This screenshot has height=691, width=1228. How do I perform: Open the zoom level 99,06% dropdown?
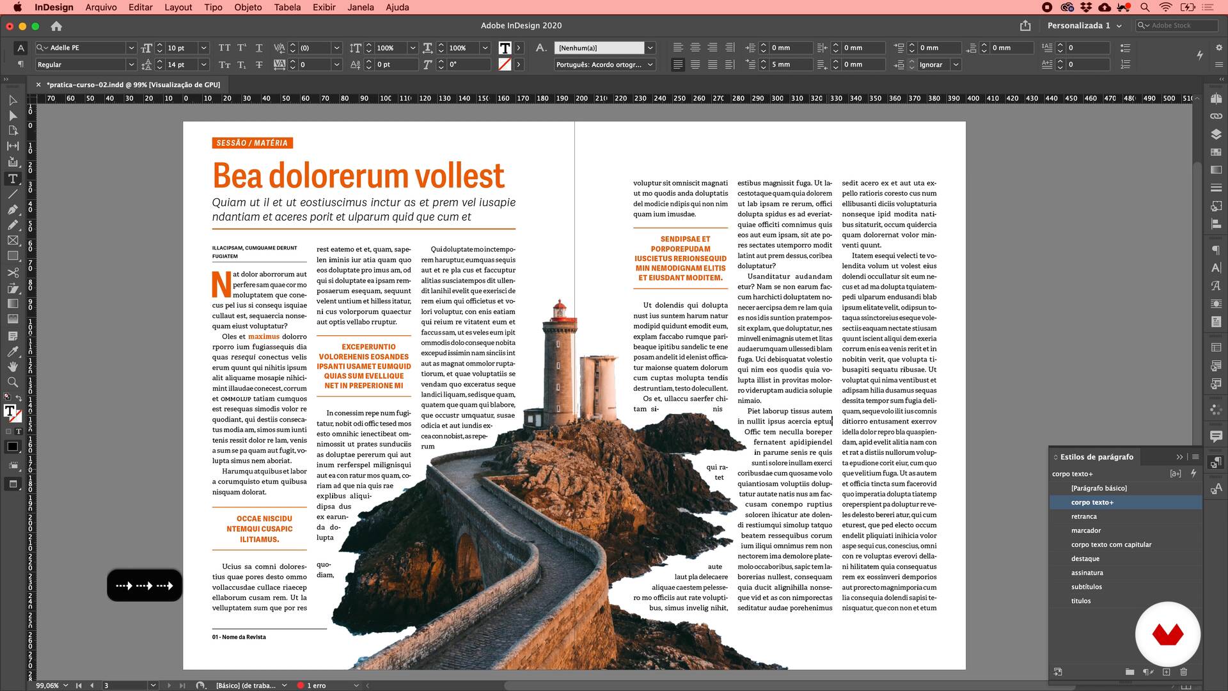click(x=65, y=685)
